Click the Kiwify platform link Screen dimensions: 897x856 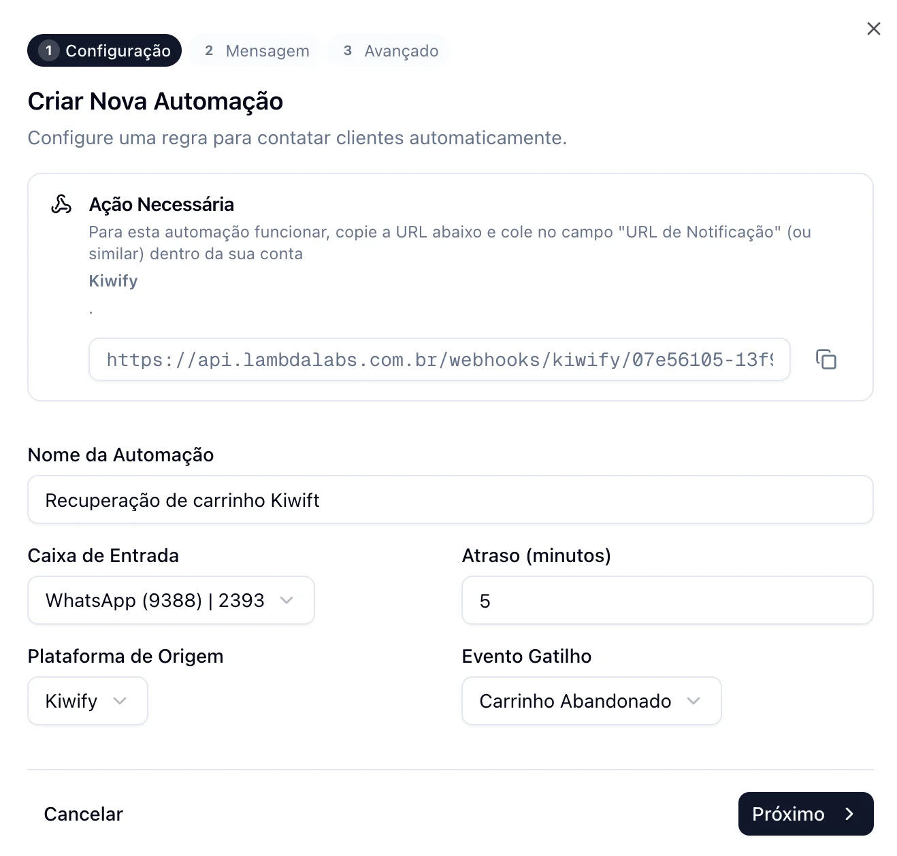tap(113, 280)
